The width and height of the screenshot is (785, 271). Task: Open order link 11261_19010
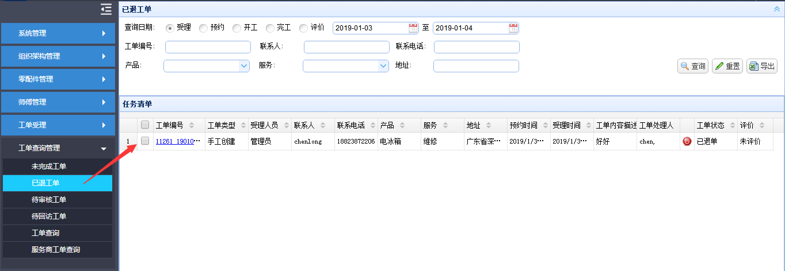178,141
